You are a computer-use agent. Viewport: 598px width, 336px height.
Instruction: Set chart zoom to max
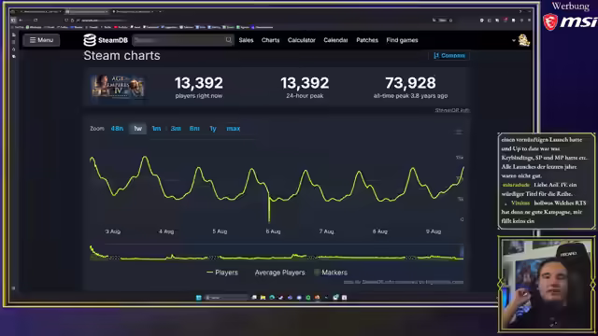click(x=234, y=129)
